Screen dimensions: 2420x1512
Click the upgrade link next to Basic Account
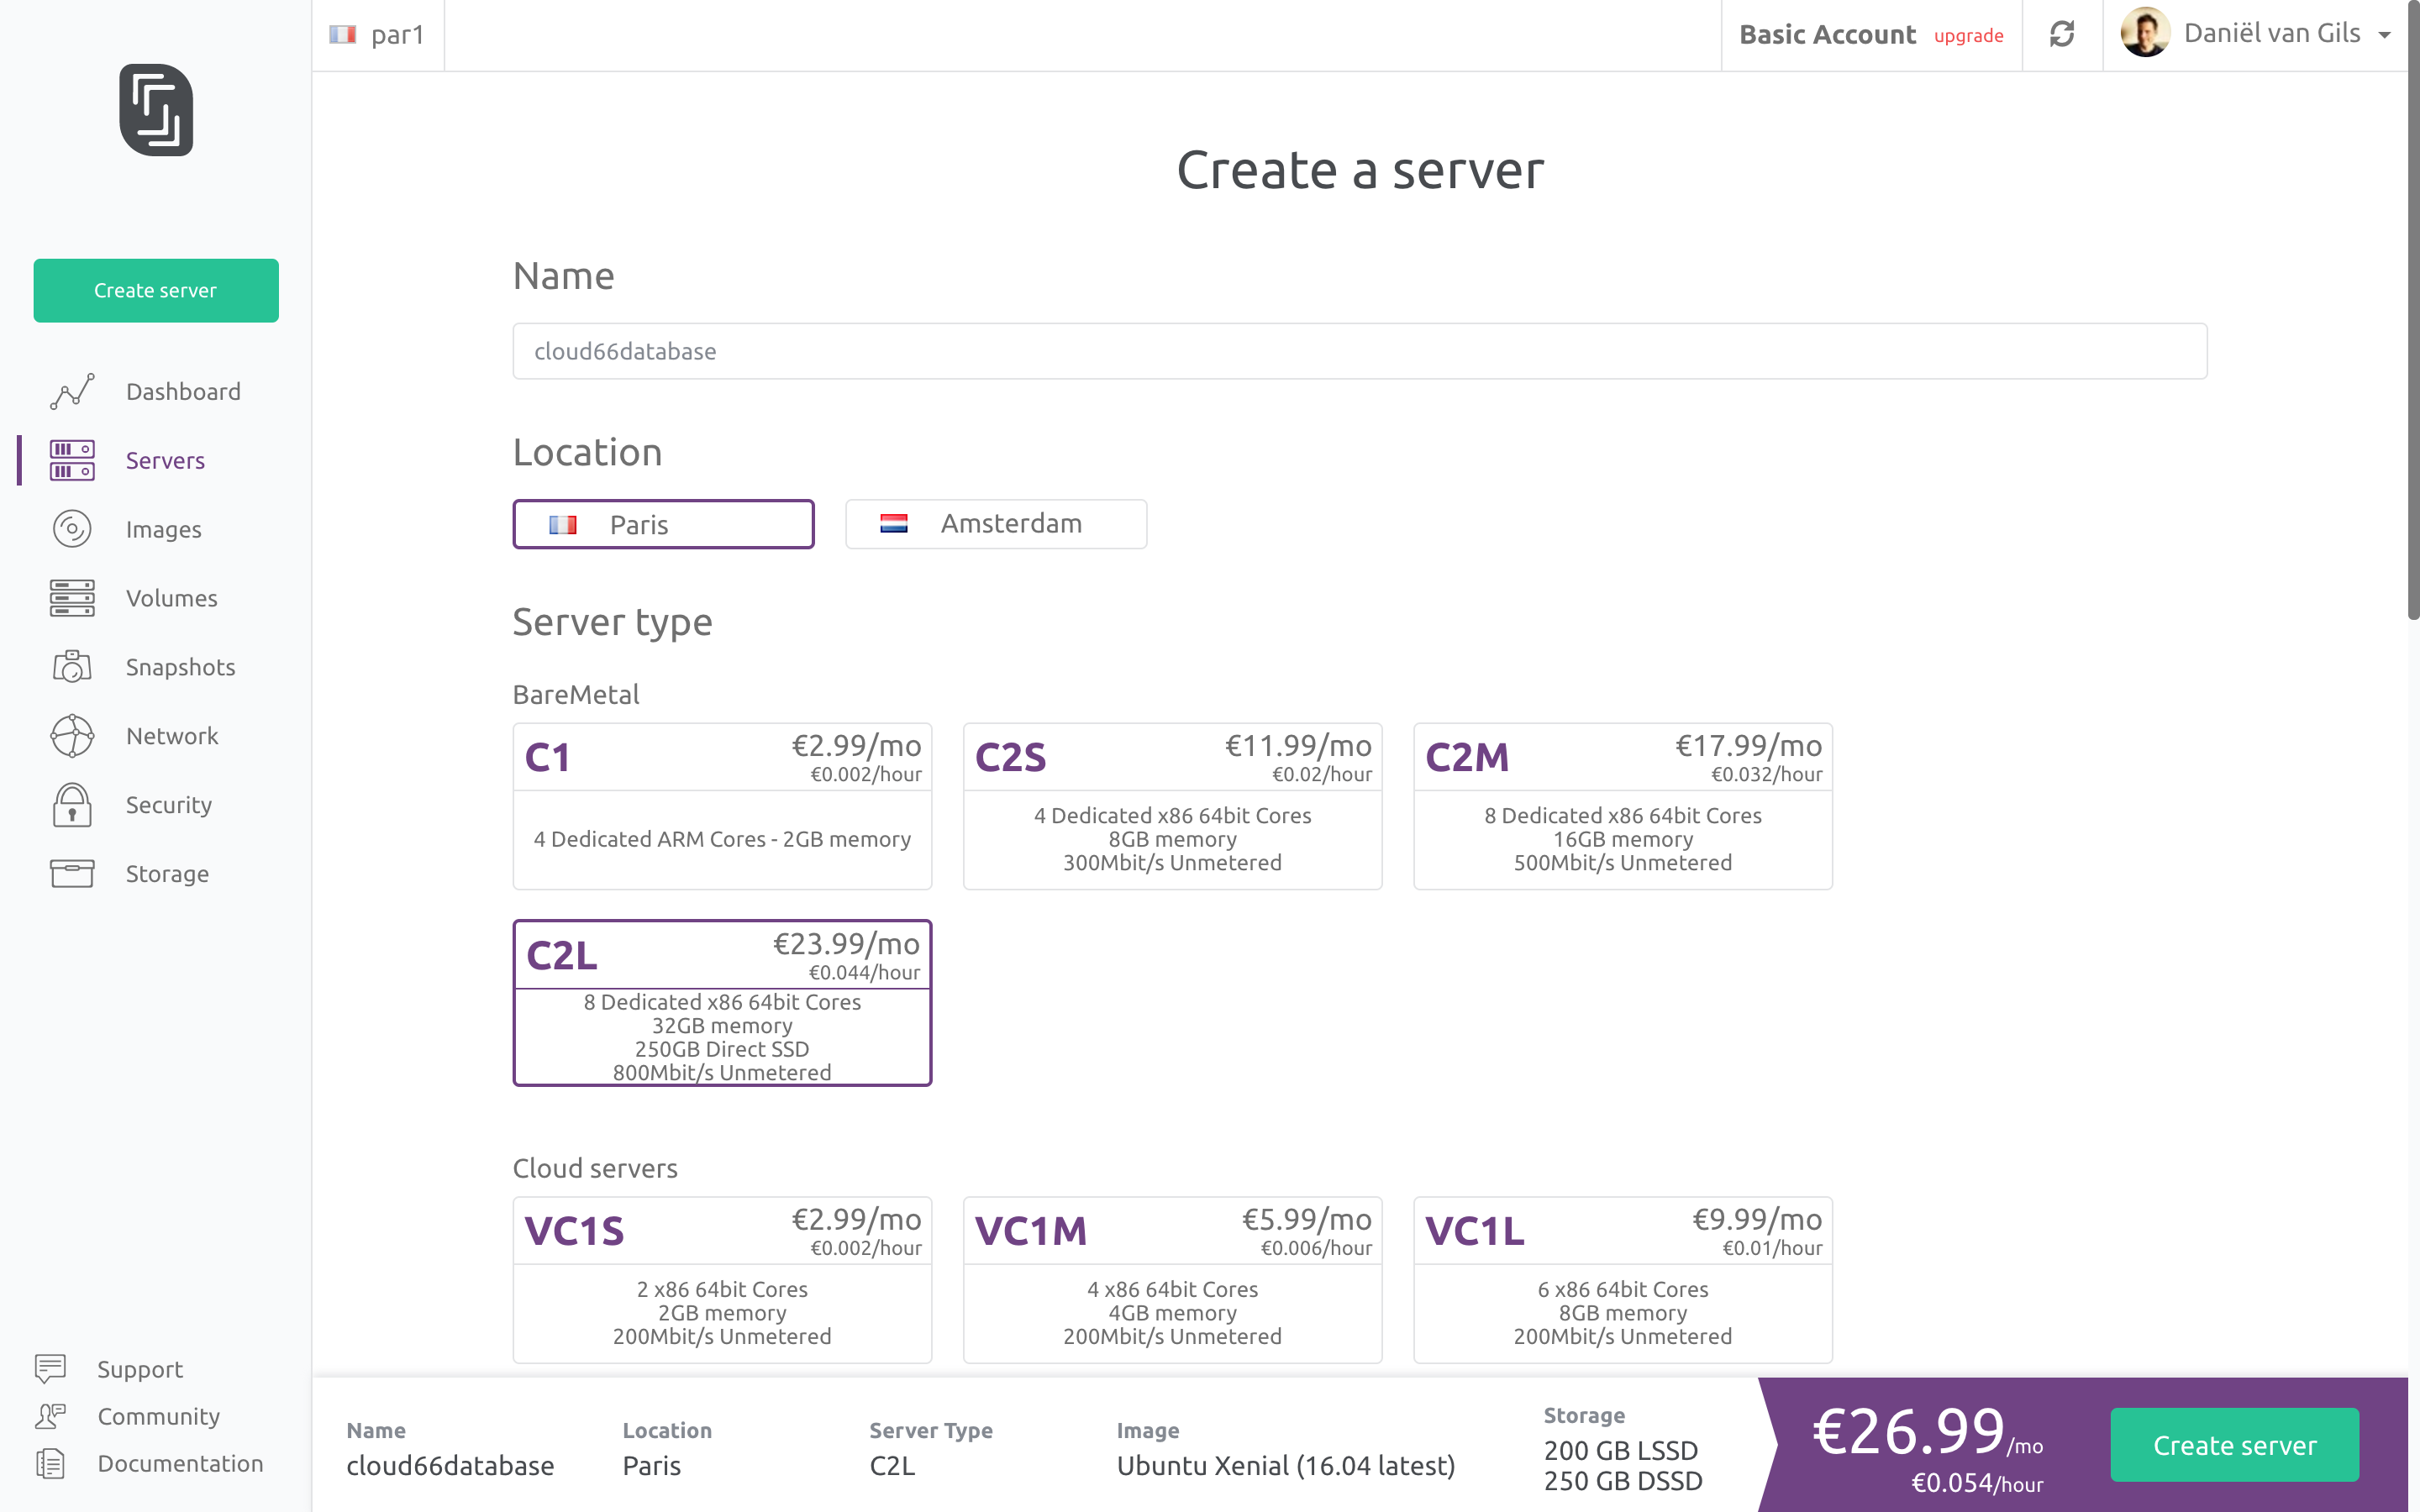pyautogui.click(x=1967, y=35)
